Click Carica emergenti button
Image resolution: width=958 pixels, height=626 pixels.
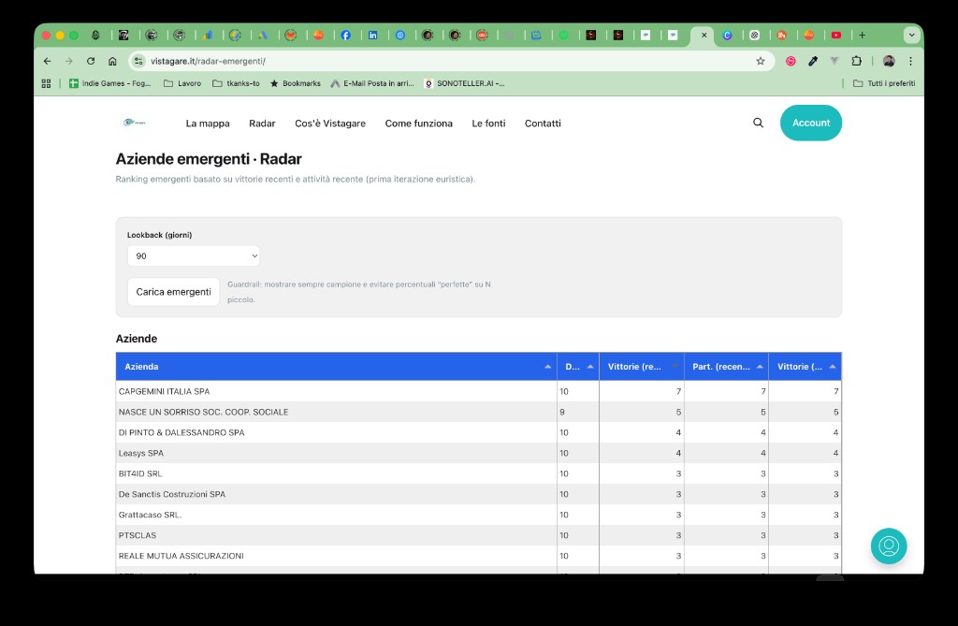[x=173, y=292]
